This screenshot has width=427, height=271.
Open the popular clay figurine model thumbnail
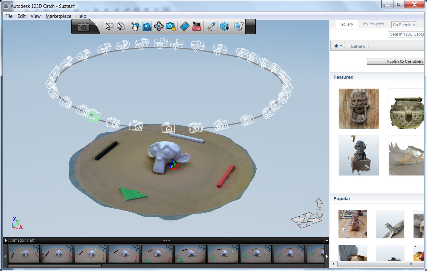353,224
